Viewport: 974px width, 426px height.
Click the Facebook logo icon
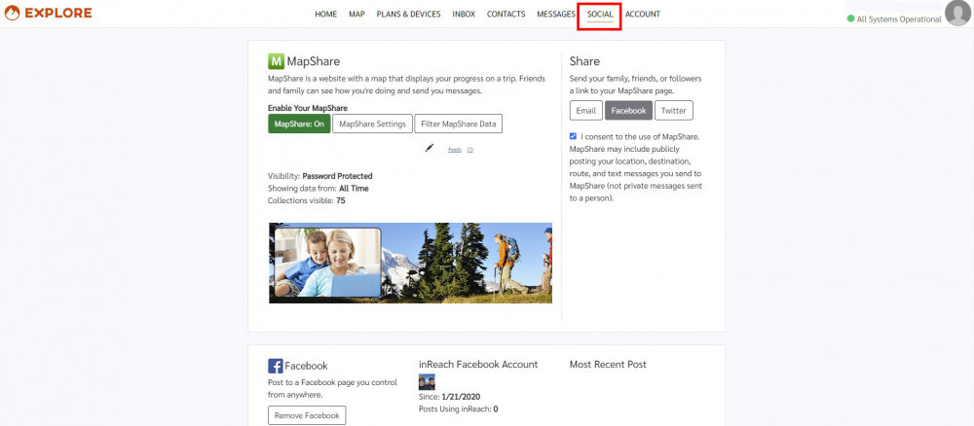tap(276, 366)
